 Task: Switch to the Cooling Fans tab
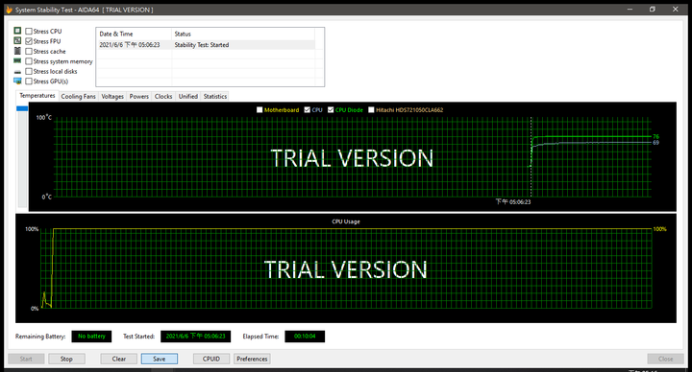point(78,97)
